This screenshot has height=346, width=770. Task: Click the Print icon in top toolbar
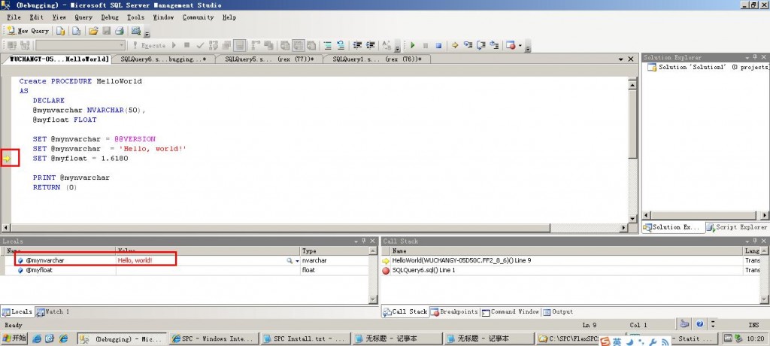pos(120,31)
